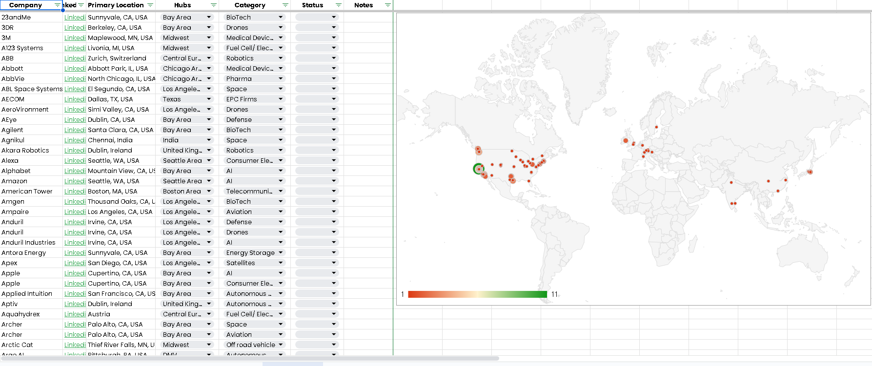Image resolution: width=872 pixels, height=366 pixels.
Task: Select cell Thief River Falls location
Action: [121, 345]
